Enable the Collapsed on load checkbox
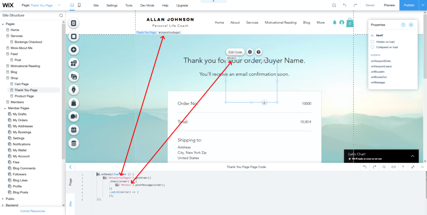Screen dimensions: 427x215 [373, 47]
